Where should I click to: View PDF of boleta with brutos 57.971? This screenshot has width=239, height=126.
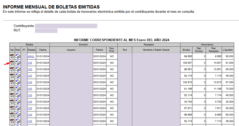tap(12, 108)
